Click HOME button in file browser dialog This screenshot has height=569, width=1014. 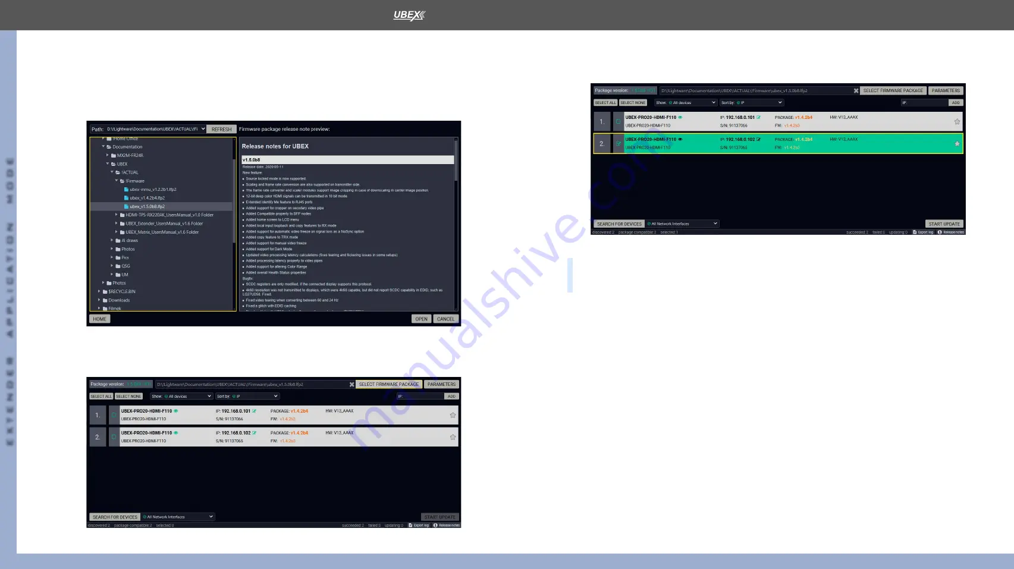coord(100,319)
